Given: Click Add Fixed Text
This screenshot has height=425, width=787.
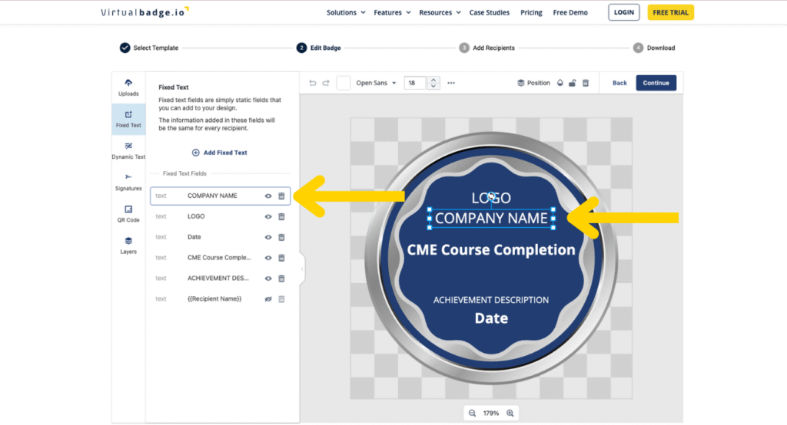Looking at the screenshot, I should [220, 153].
